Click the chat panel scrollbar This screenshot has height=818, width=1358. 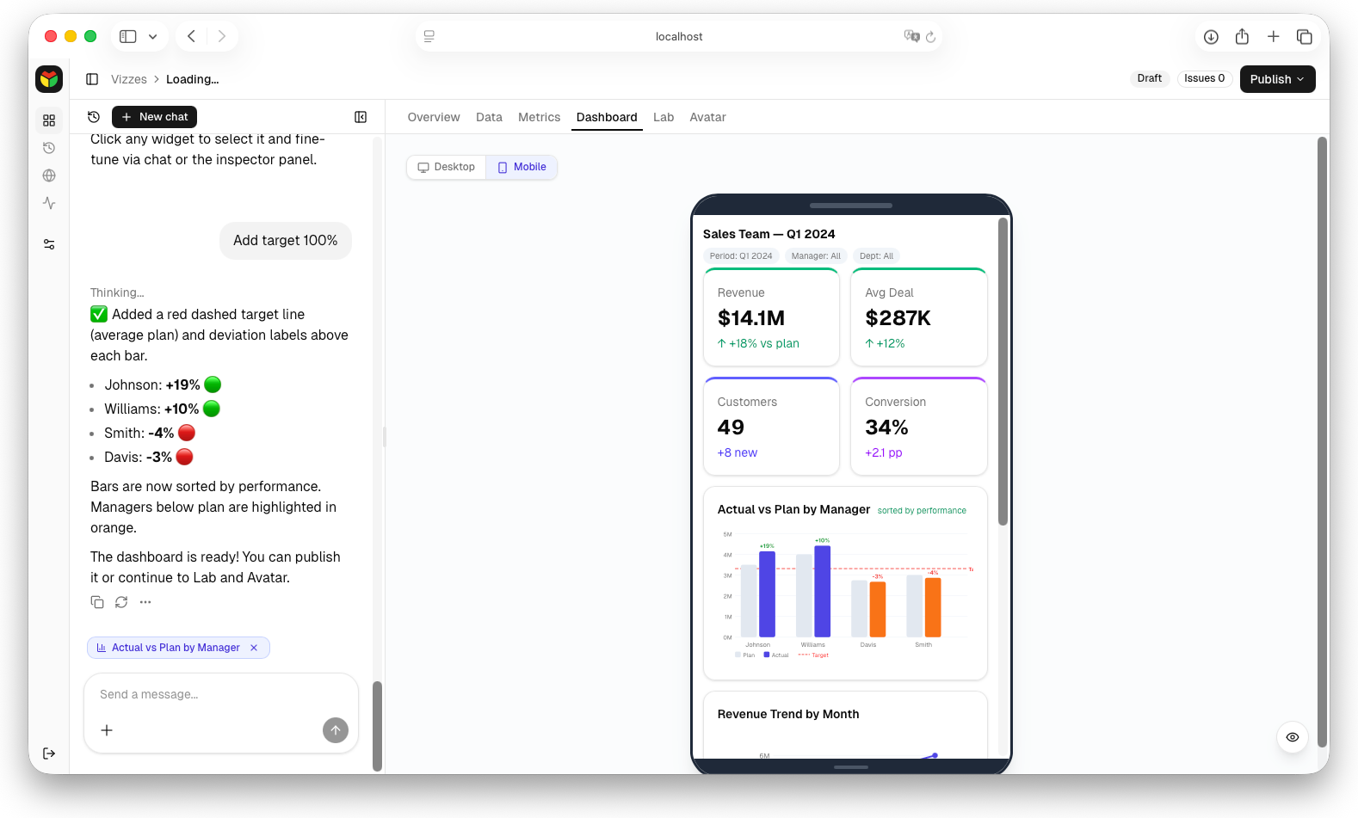(x=377, y=726)
